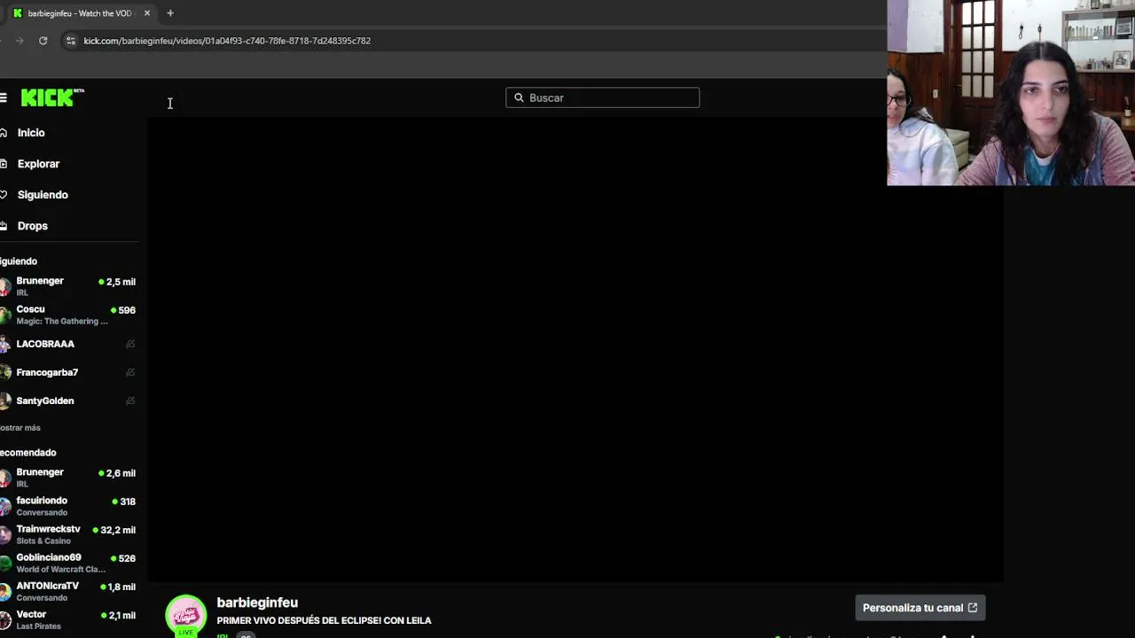The width and height of the screenshot is (1135, 638).
Task: Open Drops in the sidebar
Action: [33, 226]
